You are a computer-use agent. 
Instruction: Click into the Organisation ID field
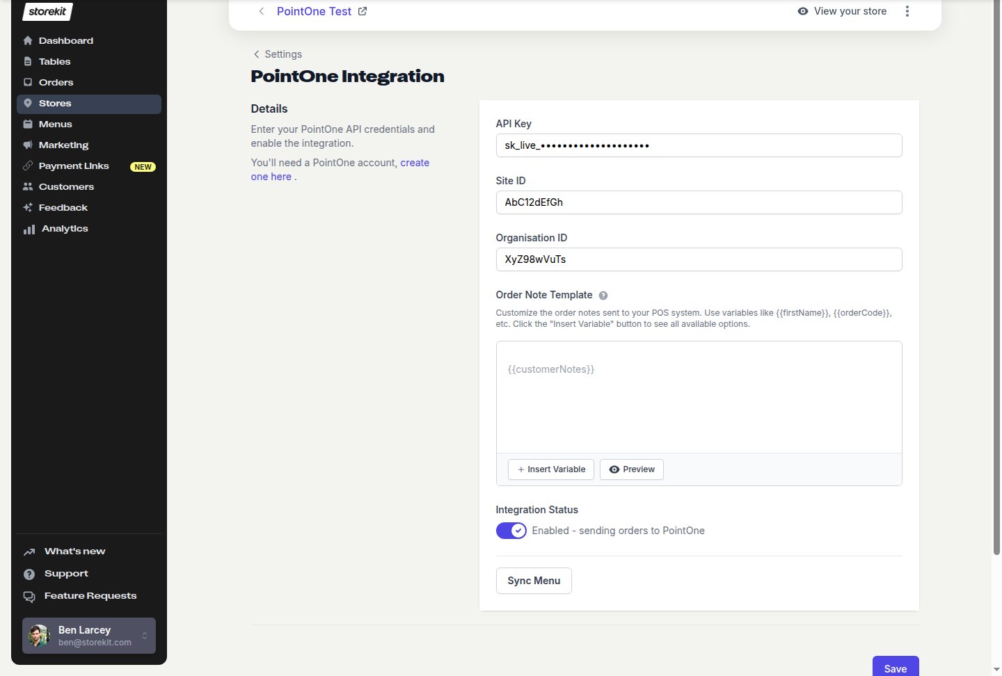pos(699,259)
